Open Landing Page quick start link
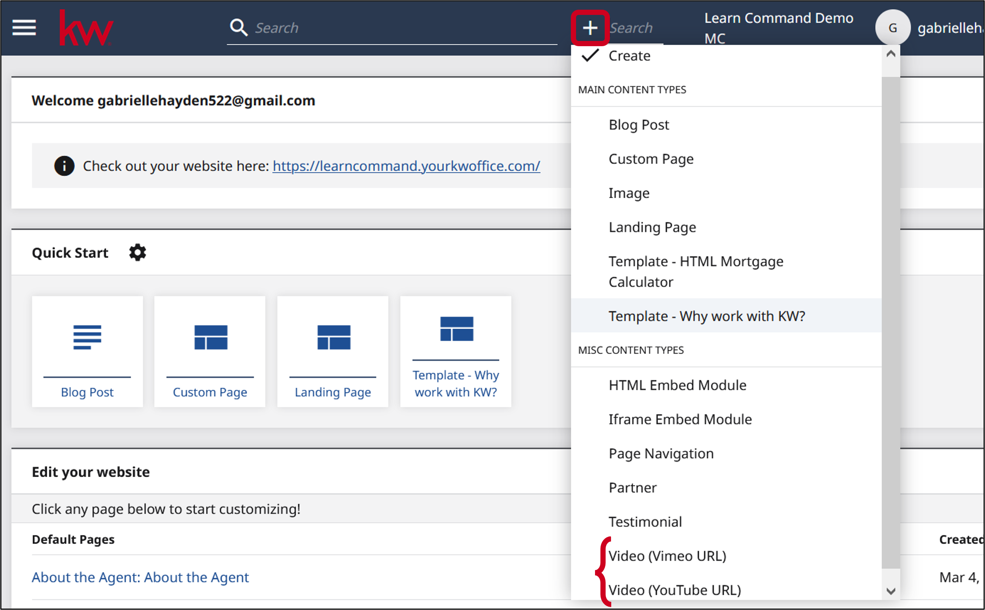985x610 pixels. pyautogui.click(x=333, y=392)
